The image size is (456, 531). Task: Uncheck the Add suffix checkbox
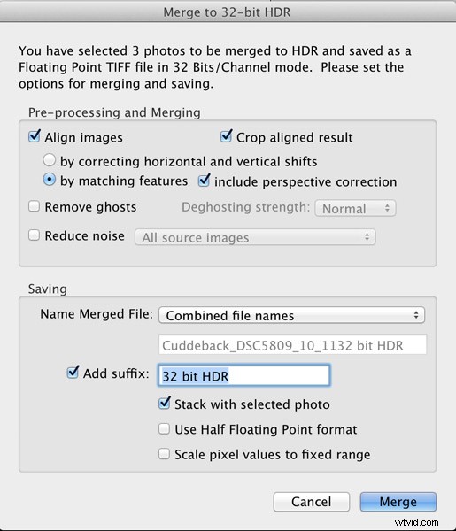(x=73, y=373)
